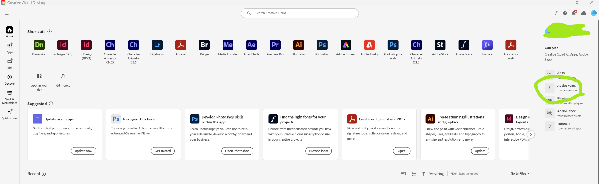Open the Adobe Express shortcut
The height and width of the screenshot is (184, 599).
tap(346, 45)
